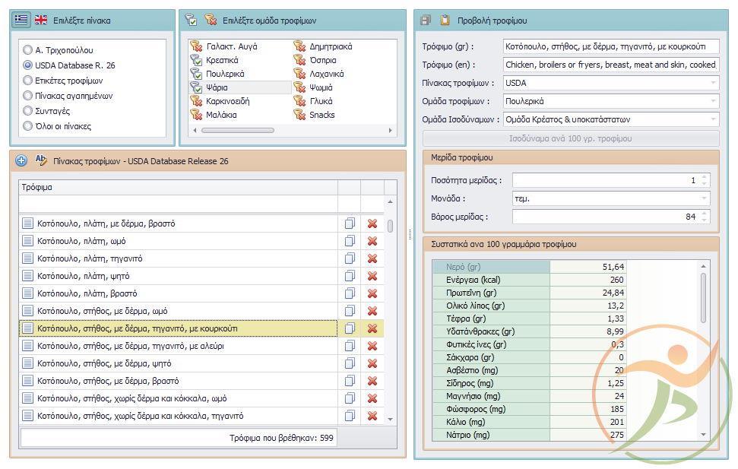Open the Ομάδα τροφίμων dropdown

714,101
